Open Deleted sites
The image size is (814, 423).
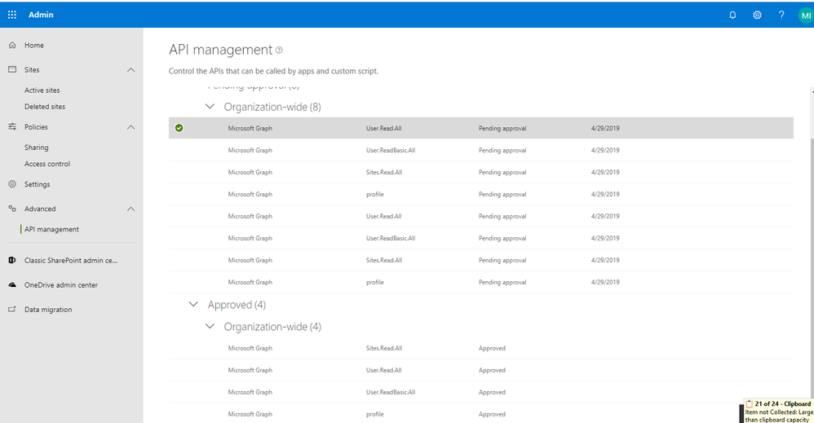point(45,107)
